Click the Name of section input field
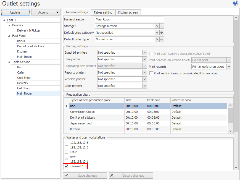Viewport: 240px width, 180px height. (129, 19)
